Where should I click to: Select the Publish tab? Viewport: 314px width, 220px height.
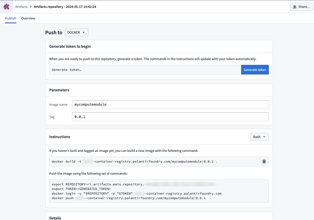[11, 18]
